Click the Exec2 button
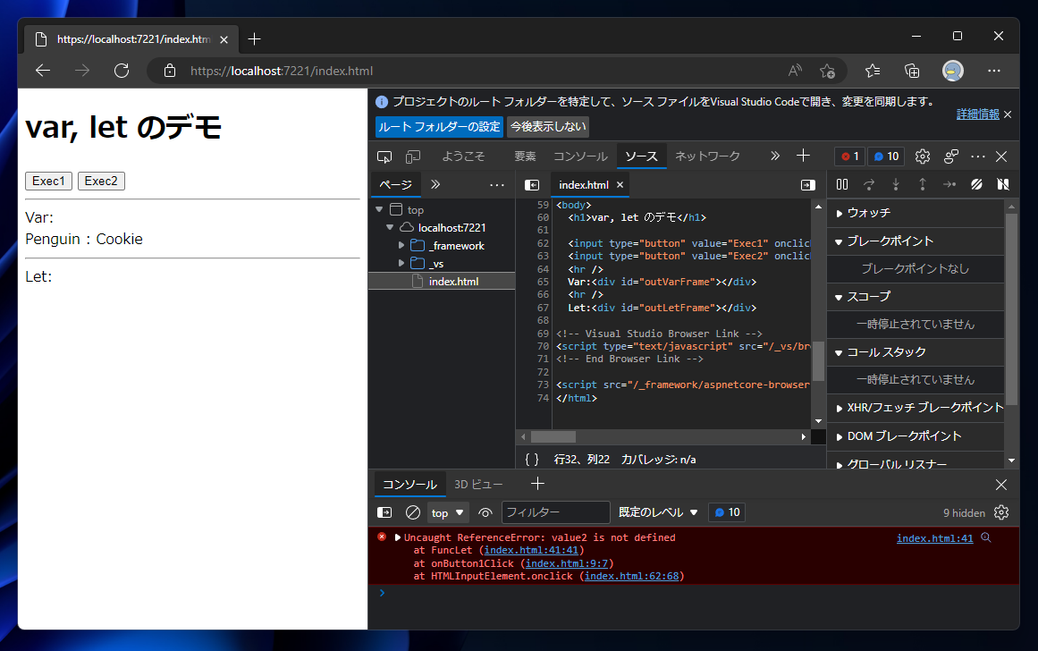1038x651 pixels. point(101,181)
